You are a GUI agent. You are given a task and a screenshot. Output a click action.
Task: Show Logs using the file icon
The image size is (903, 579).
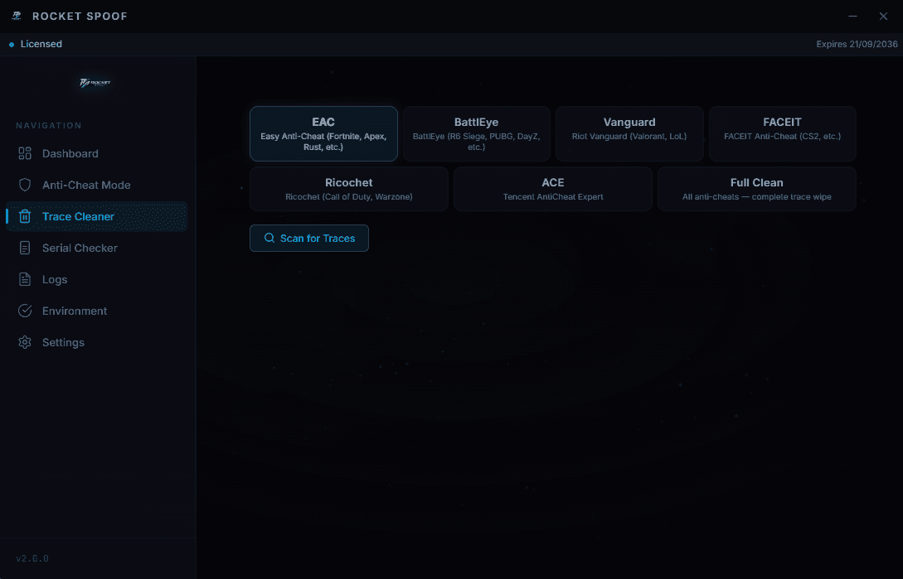click(x=25, y=279)
